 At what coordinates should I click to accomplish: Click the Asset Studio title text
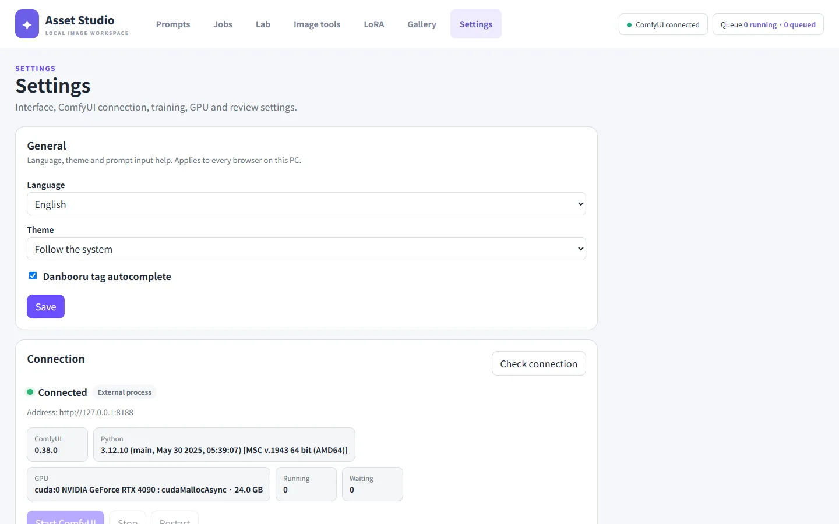80,20
